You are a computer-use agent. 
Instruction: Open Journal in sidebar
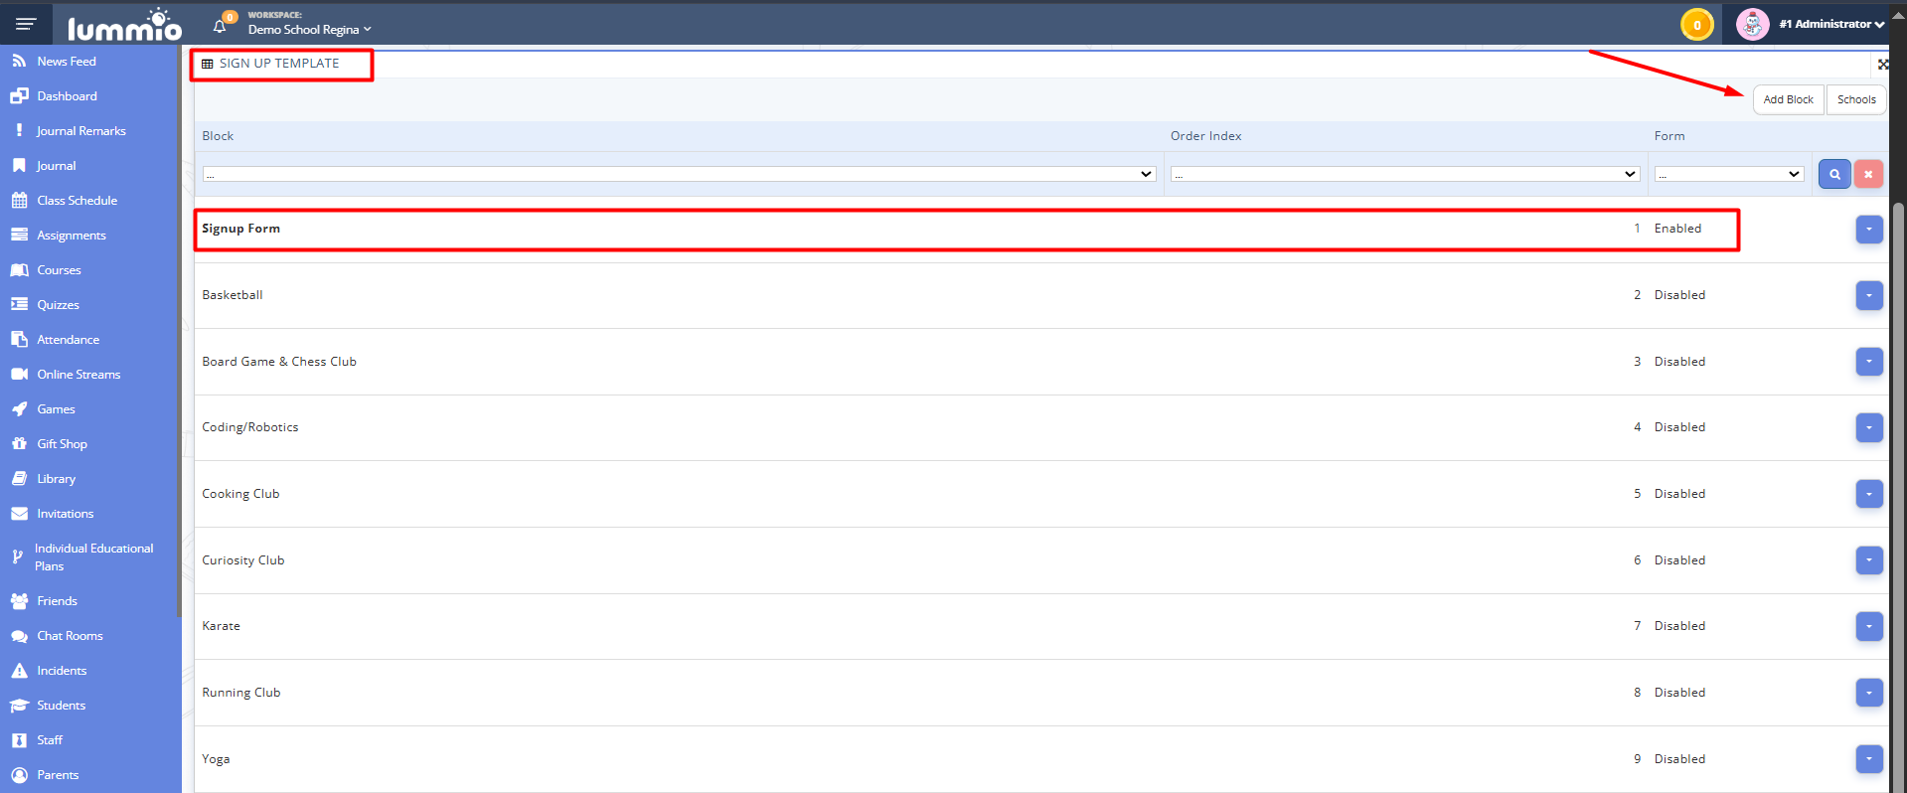click(x=56, y=166)
